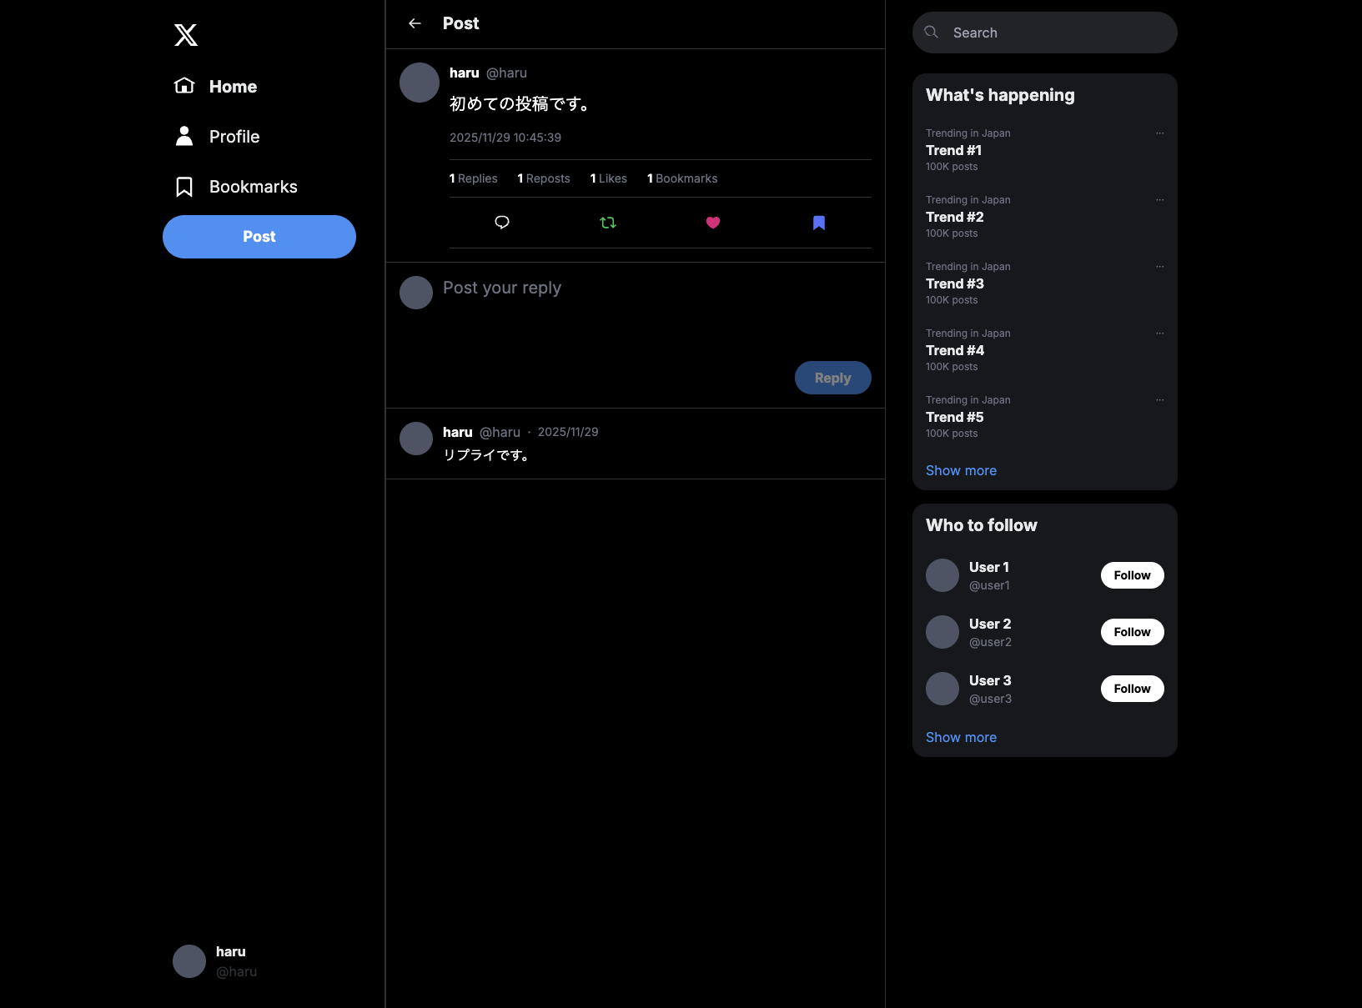Open Trend #2 topic

click(x=955, y=217)
